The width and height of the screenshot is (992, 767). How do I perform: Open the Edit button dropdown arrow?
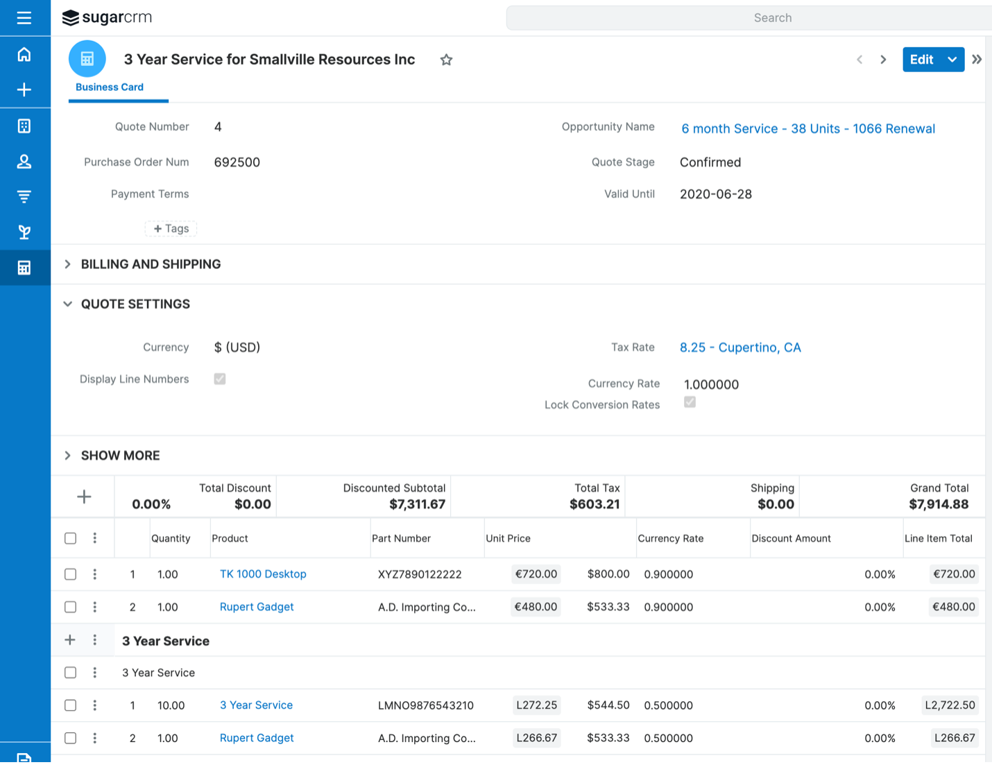tap(952, 60)
